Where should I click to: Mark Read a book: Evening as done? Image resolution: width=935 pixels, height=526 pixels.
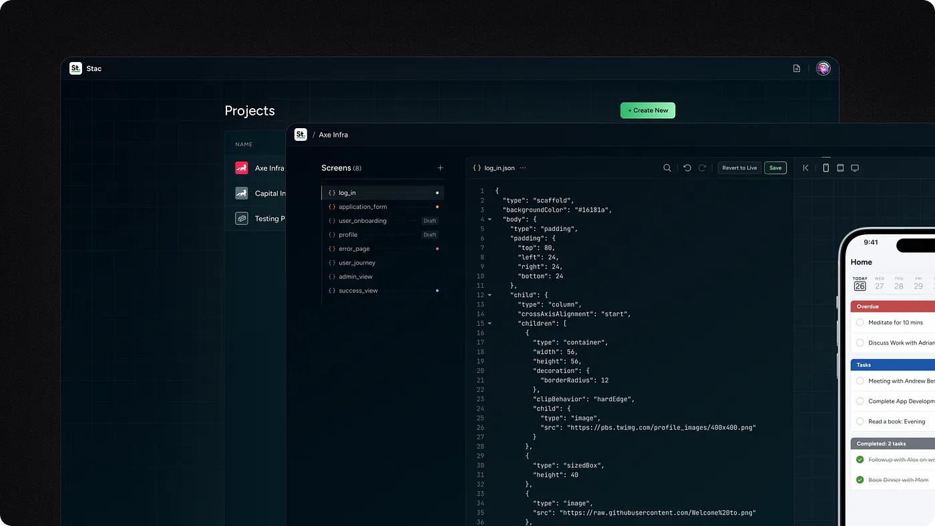click(859, 421)
